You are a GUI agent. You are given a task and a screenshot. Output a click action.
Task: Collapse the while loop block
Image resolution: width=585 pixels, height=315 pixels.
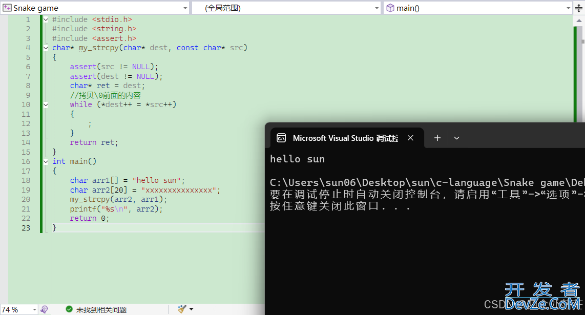tap(46, 104)
